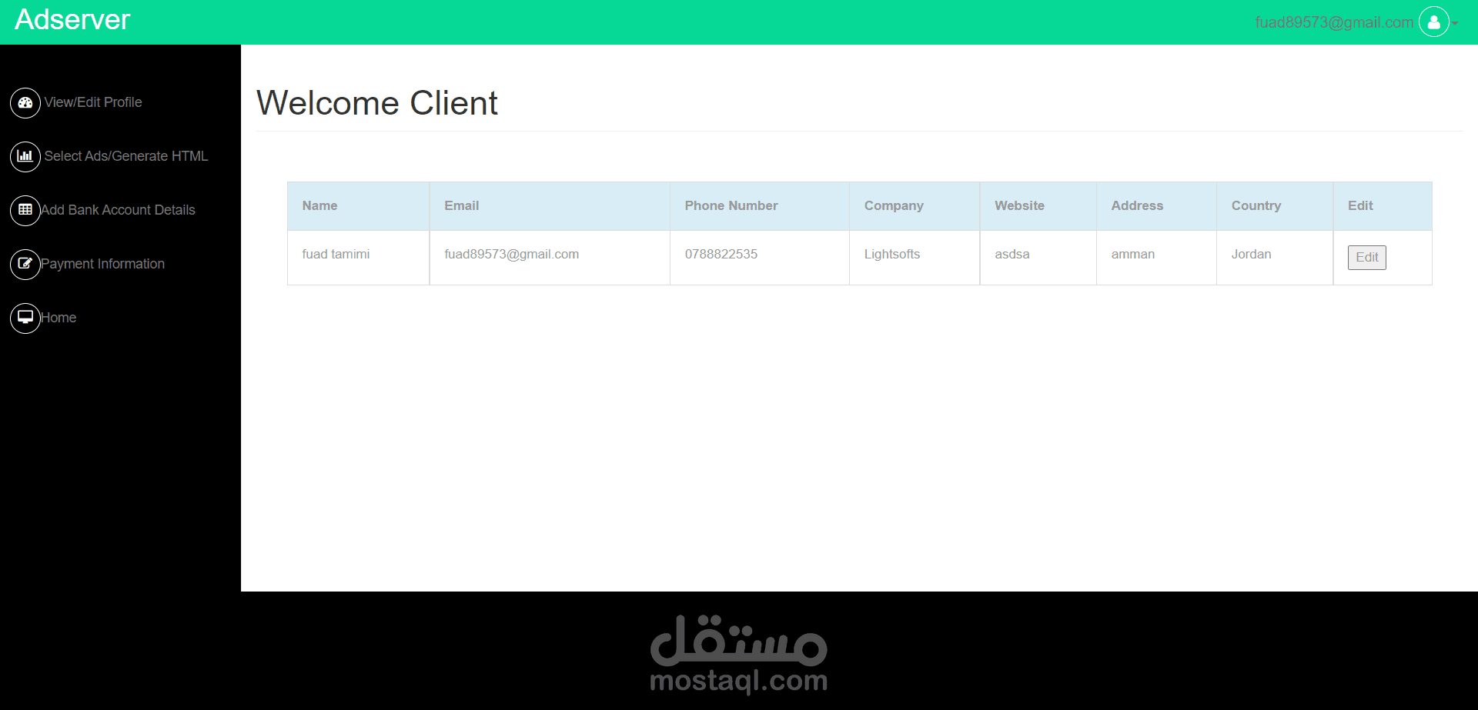Open View/Edit Profile menu item
The height and width of the screenshot is (710, 1478).
pos(93,102)
